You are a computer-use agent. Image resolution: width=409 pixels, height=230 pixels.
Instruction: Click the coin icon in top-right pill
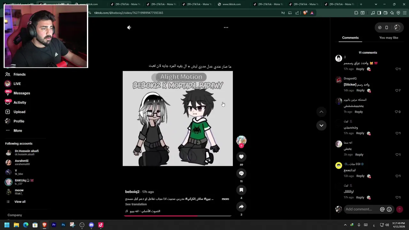pyautogui.click(x=380, y=27)
